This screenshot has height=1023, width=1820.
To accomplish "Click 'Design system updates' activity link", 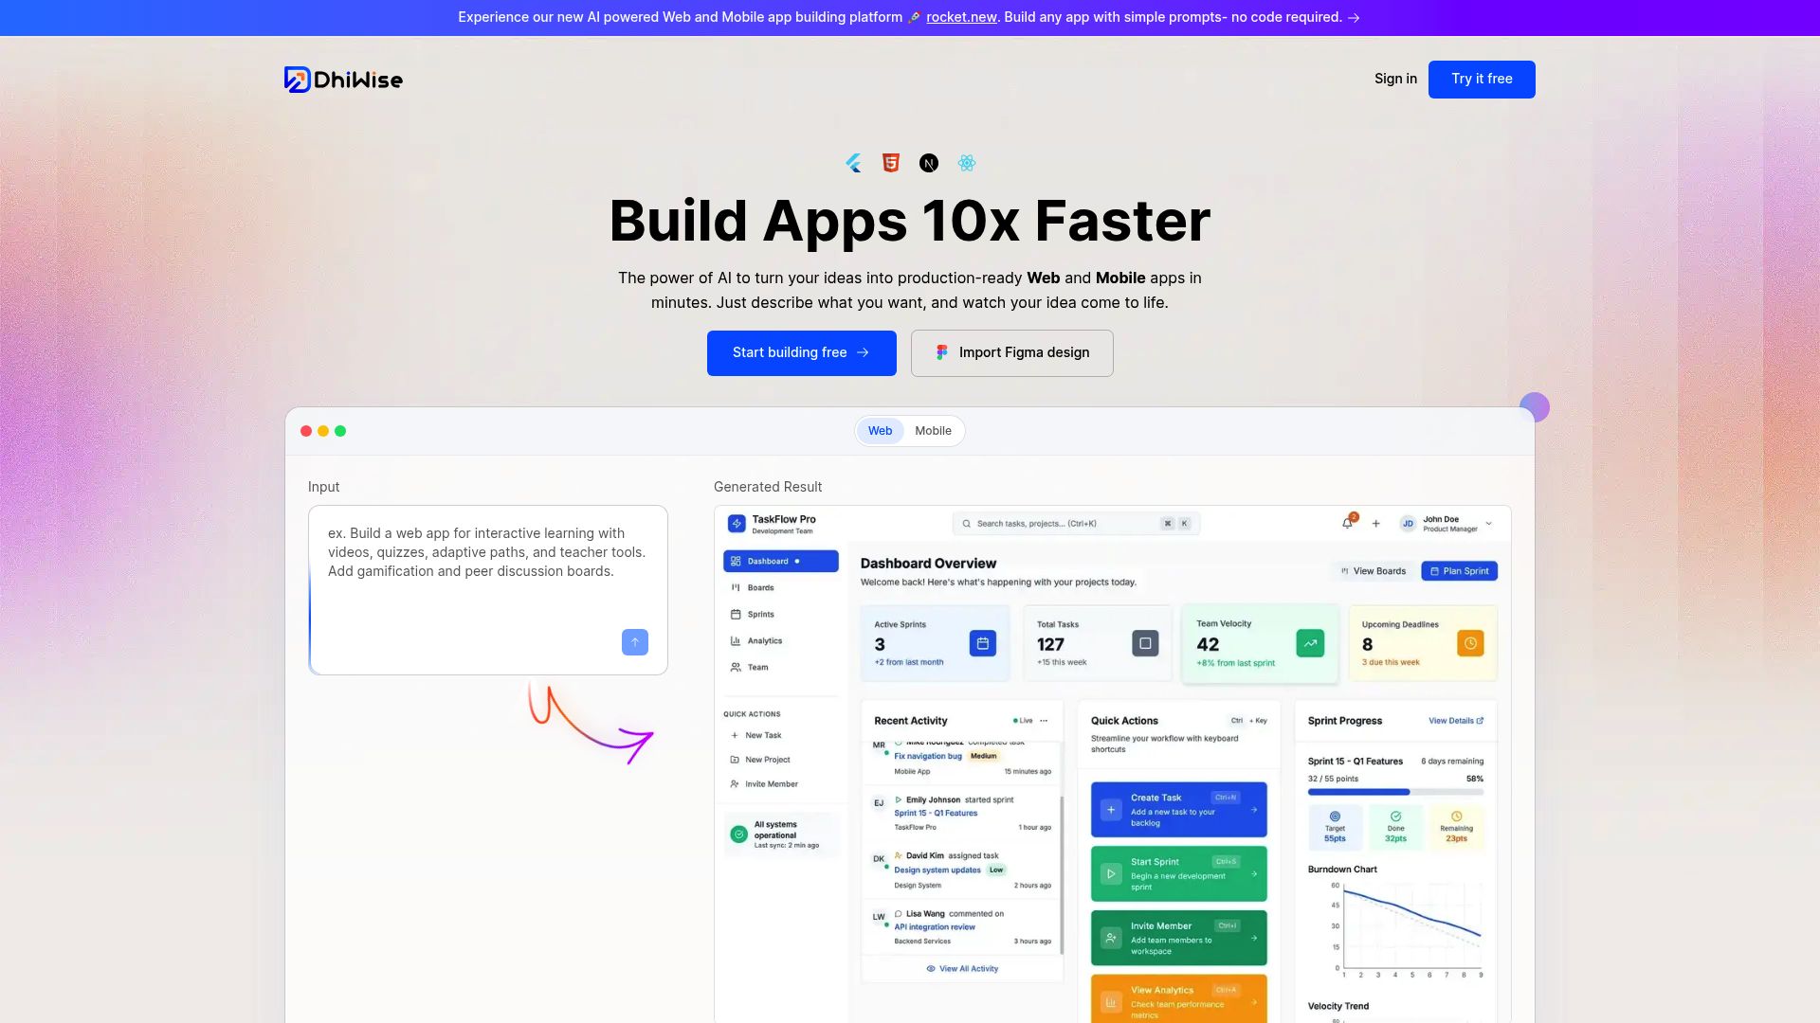I will (x=937, y=870).
